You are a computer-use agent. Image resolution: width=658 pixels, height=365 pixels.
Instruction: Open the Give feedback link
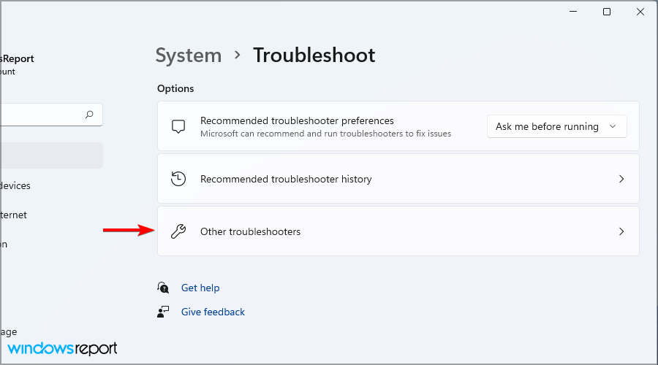[213, 312]
